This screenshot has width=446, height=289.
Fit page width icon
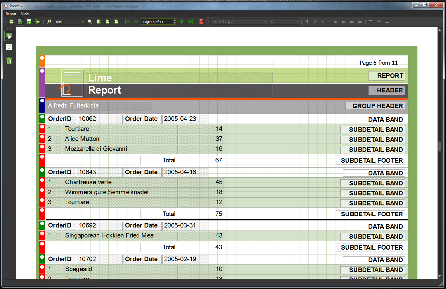point(107,22)
